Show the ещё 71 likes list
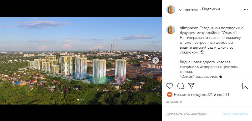The height and width of the screenshot is (121, 252). (x=223, y=95)
